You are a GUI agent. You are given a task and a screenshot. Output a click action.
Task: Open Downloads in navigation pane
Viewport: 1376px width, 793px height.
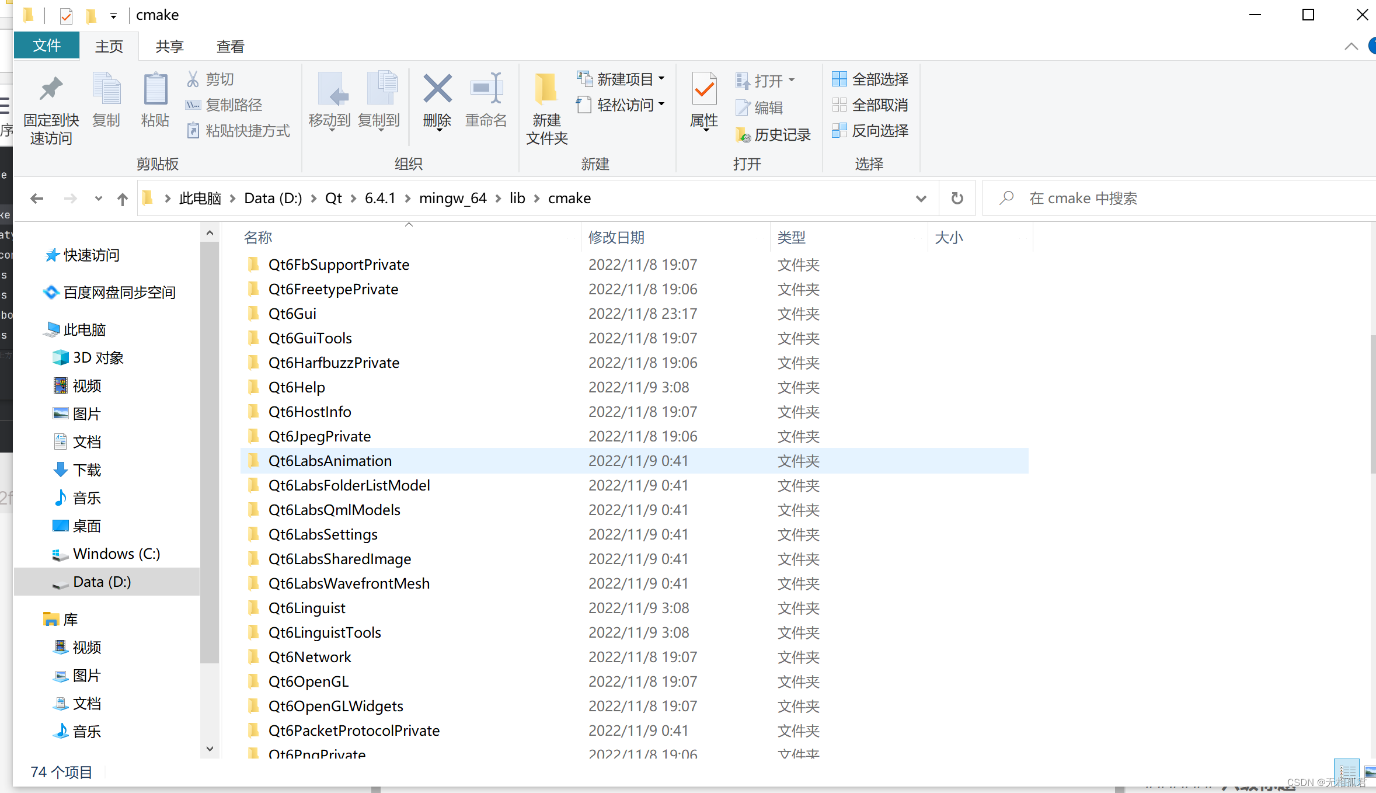coord(77,470)
